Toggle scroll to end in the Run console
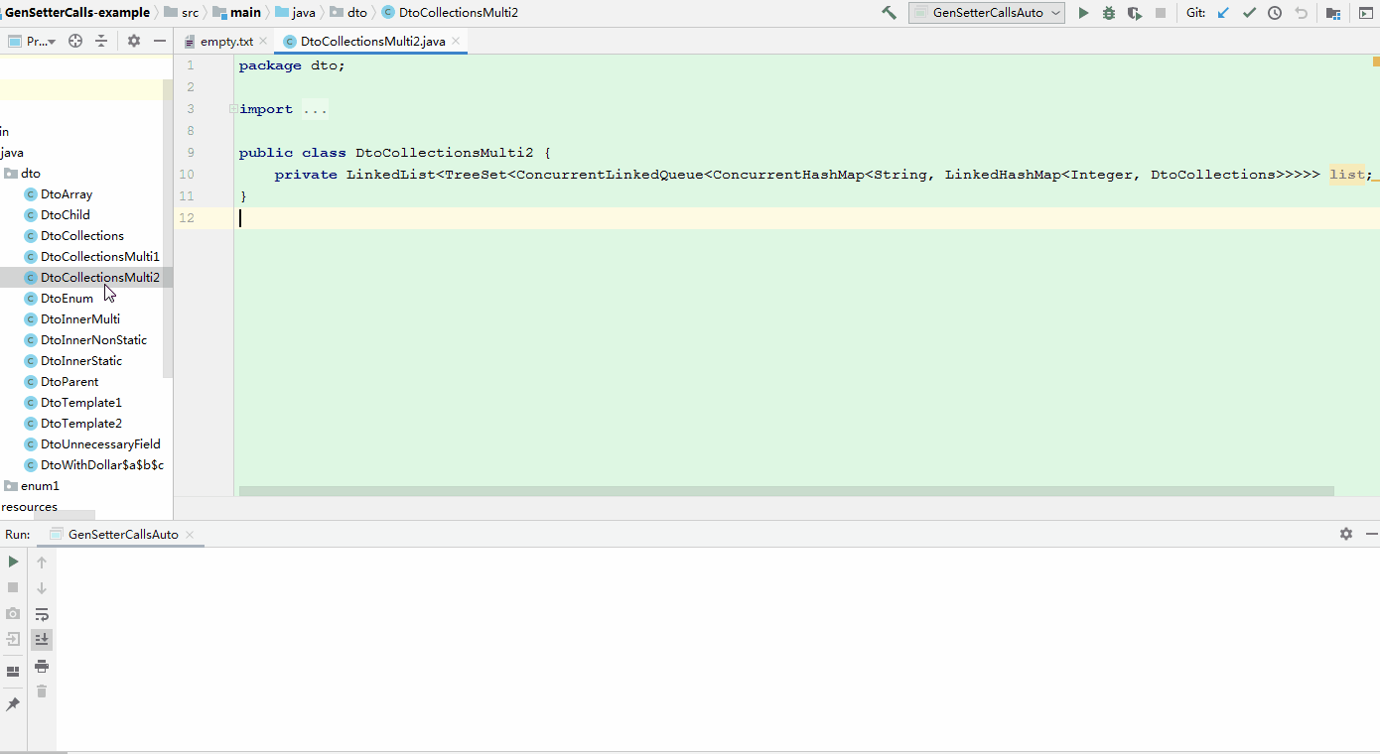 point(42,639)
